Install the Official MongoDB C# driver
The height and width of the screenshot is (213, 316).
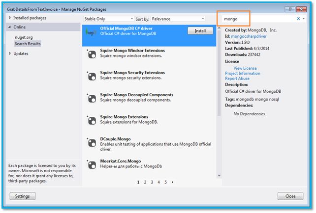(200, 31)
